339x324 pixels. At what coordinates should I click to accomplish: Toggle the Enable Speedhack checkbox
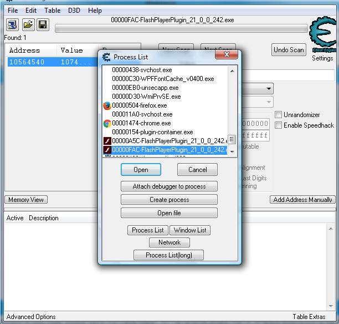279,125
